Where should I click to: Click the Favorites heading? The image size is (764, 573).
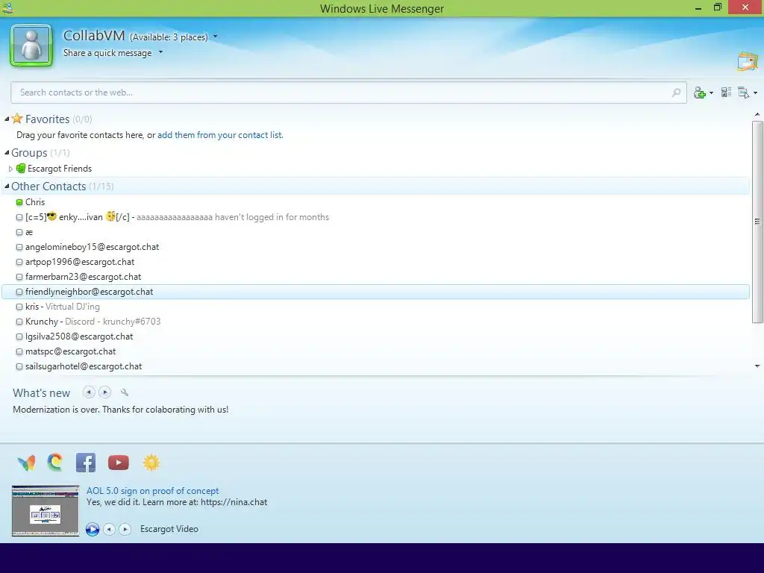[x=47, y=119]
